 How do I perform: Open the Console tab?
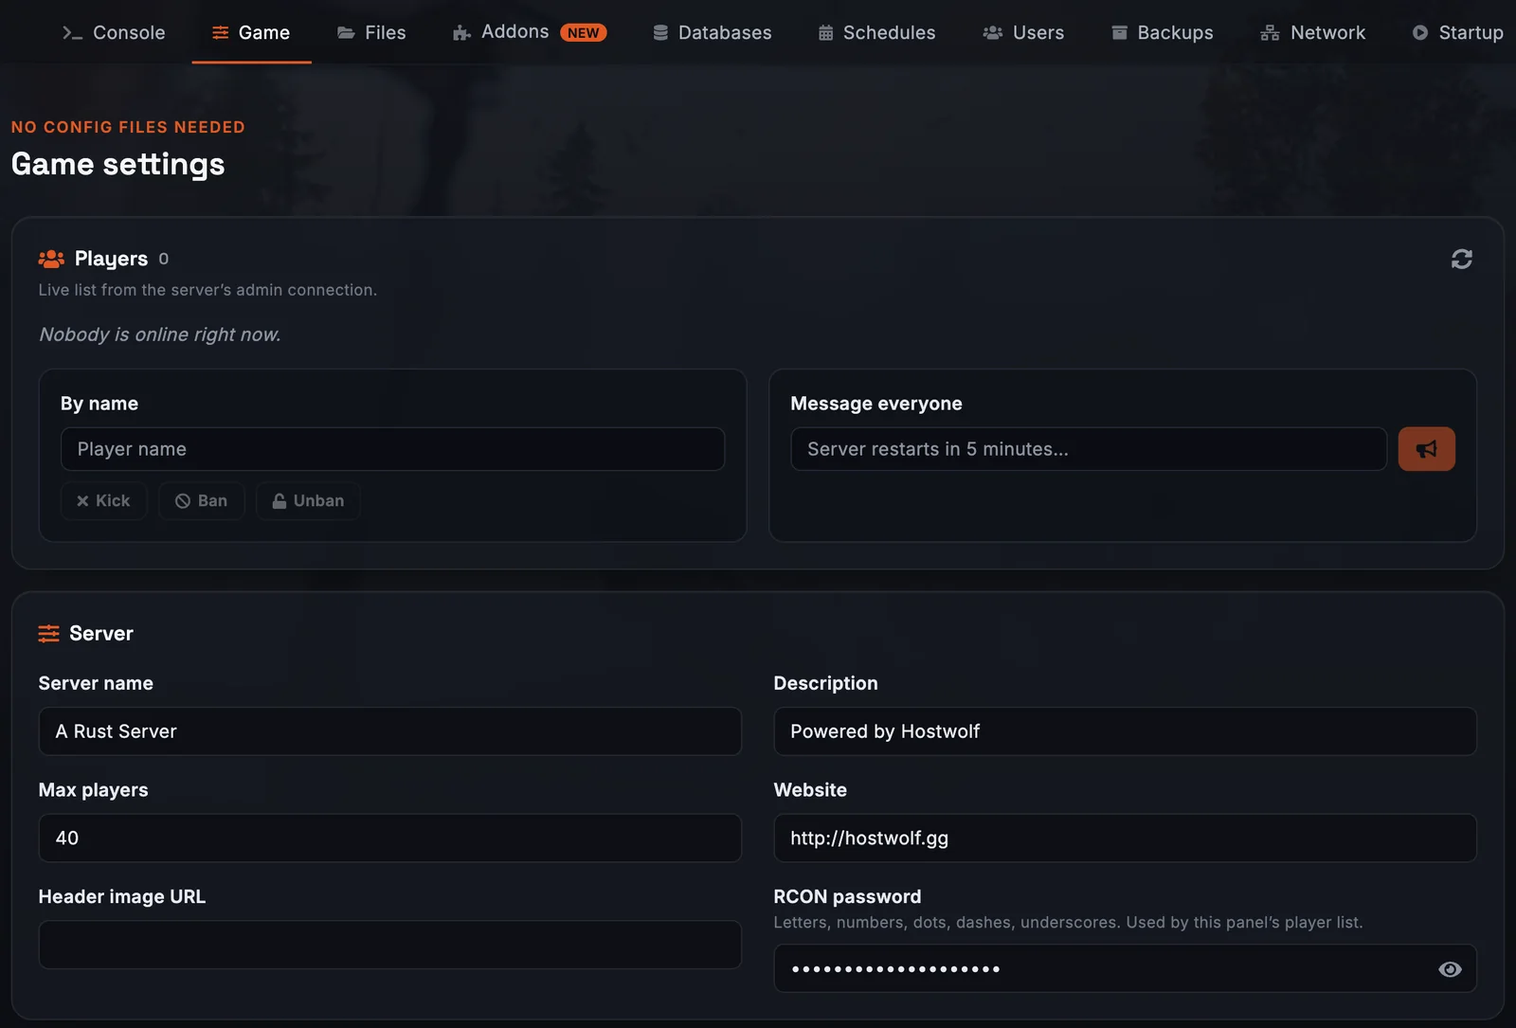point(114,32)
